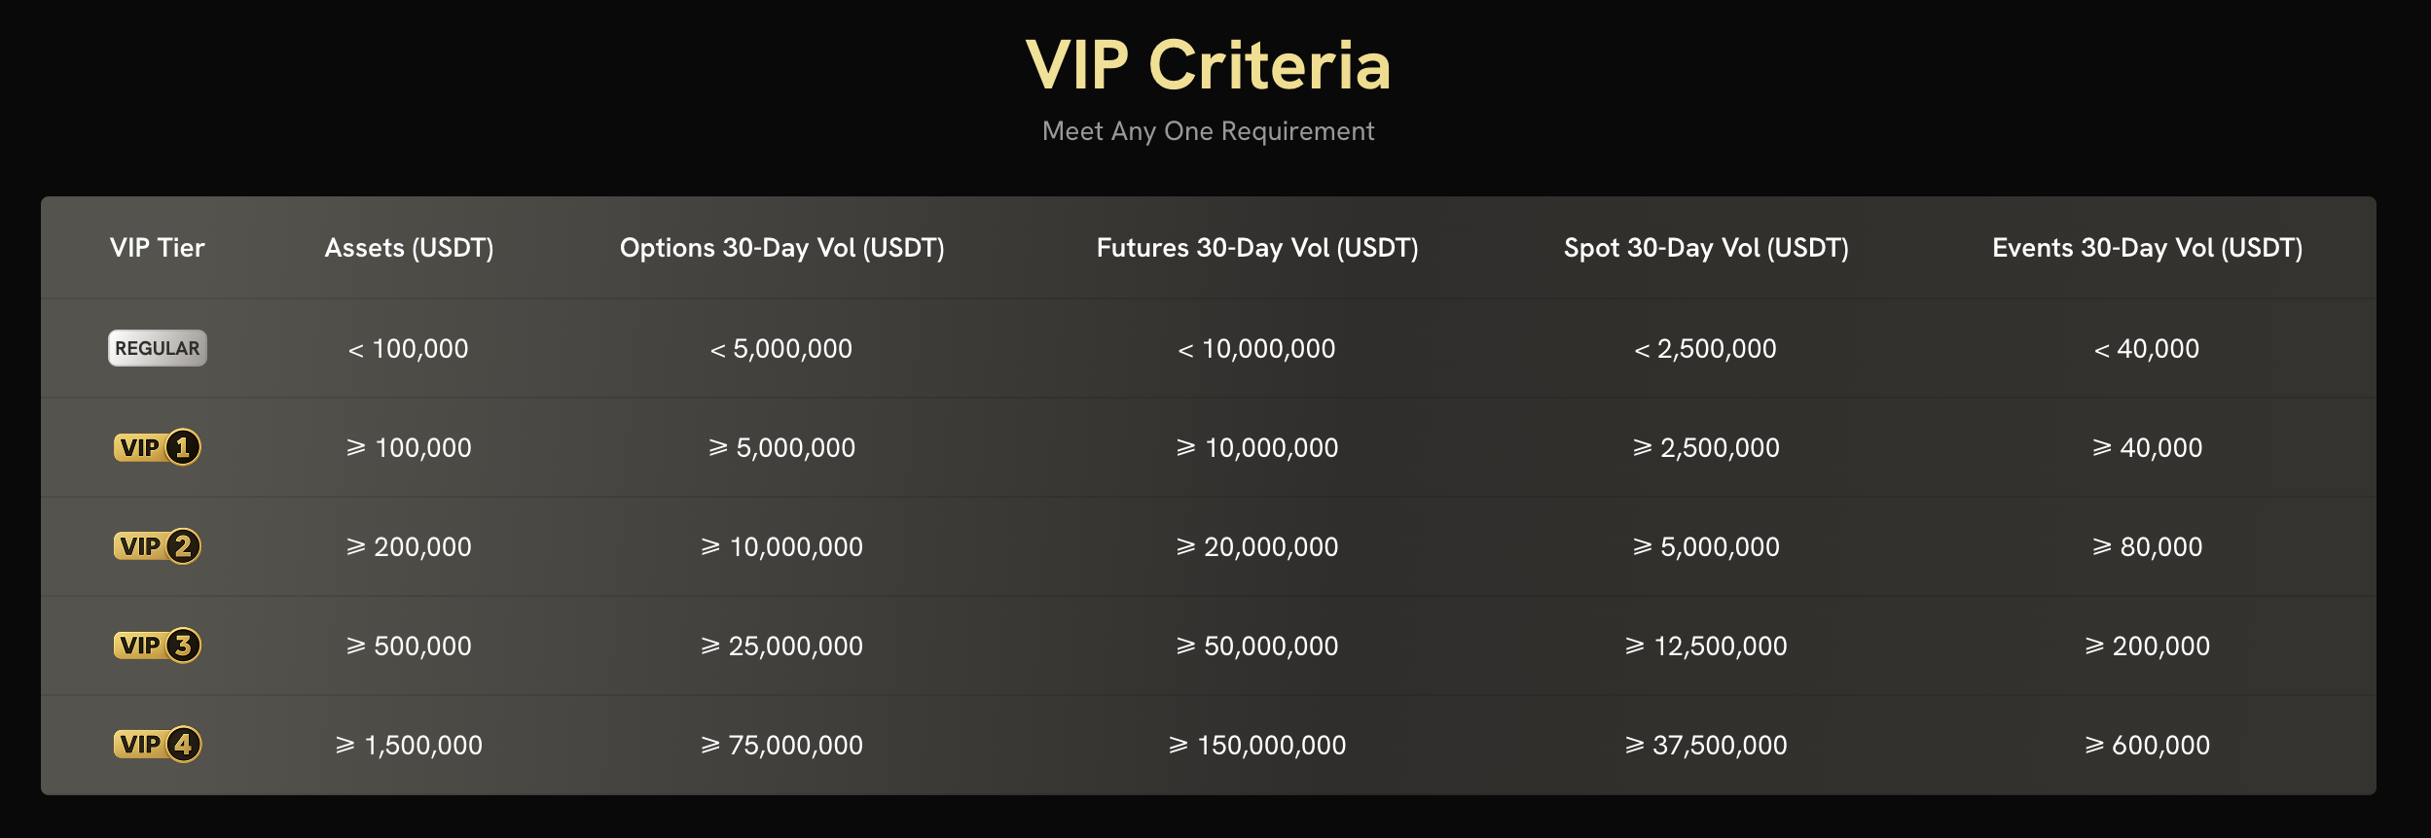Select the VIP 2 tier badge
This screenshot has width=2431, height=838.
pos(157,546)
